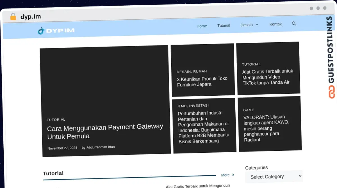Expand the Desain menu chevron

coord(257,25)
